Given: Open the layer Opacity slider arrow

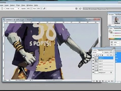Looking at the screenshot, I should 114,52.
